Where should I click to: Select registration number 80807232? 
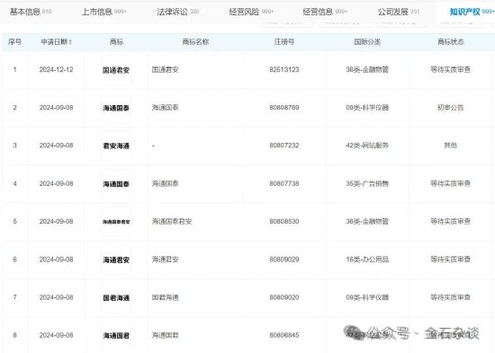[x=284, y=146]
